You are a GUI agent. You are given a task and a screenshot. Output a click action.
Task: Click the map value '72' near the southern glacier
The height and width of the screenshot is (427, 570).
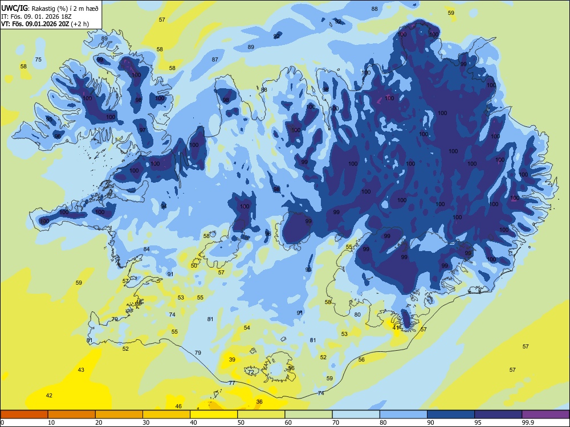coord(251,372)
